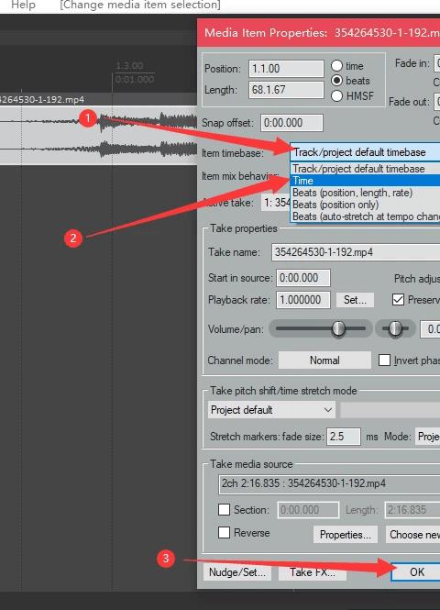
Task: Click the media item title bar in timeline
Action: point(98,99)
